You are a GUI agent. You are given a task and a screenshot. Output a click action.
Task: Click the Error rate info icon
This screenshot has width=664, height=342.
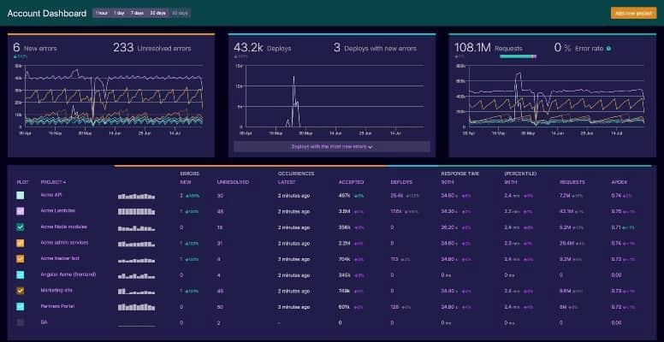(x=609, y=49)
